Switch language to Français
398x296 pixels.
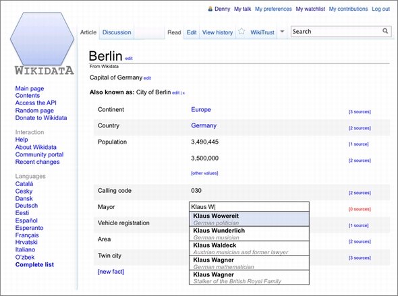tap(27, 235)
